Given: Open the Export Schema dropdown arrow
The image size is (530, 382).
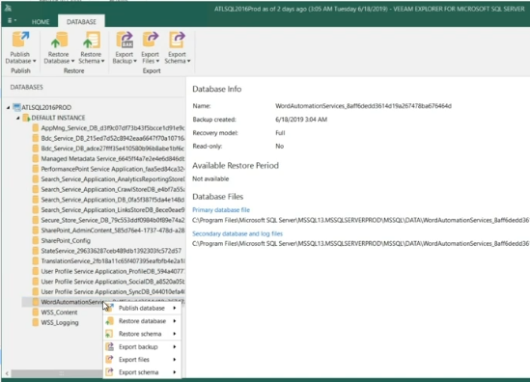Looking at the screenshot, I should point(189,61).
